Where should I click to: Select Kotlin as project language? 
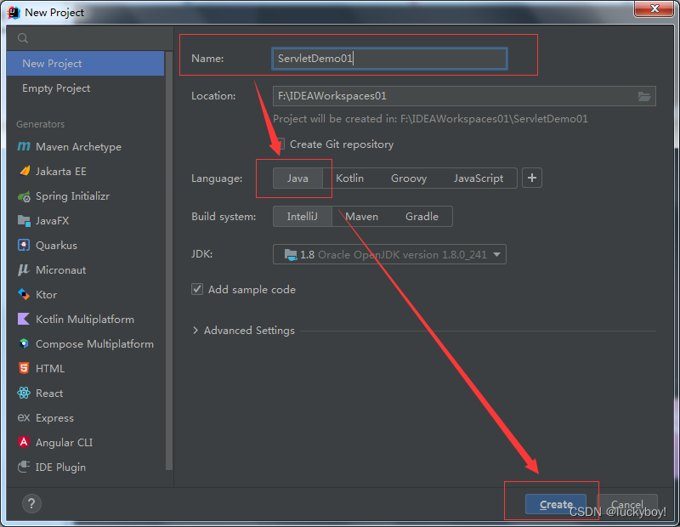[349, 178]
